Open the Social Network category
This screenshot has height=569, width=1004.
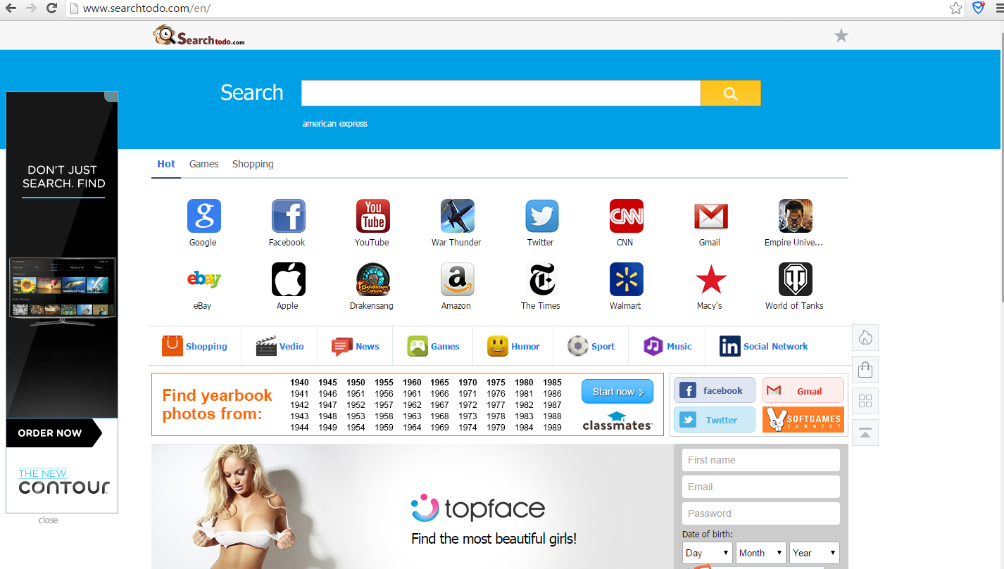(x=764, y=346)
